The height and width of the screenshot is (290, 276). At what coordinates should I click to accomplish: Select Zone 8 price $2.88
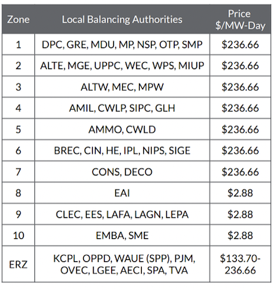click(240, 193)
